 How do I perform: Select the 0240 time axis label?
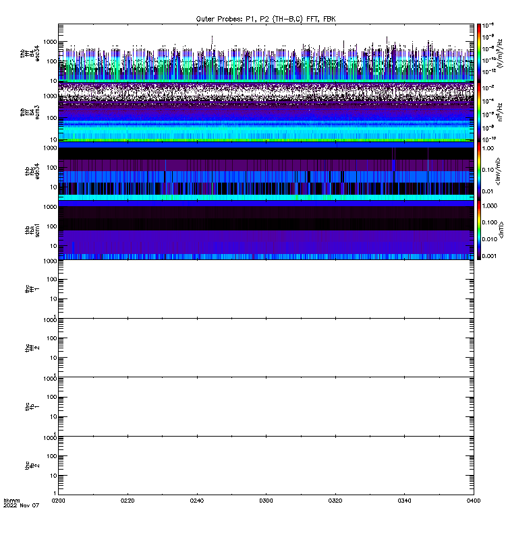click(197, 501)
